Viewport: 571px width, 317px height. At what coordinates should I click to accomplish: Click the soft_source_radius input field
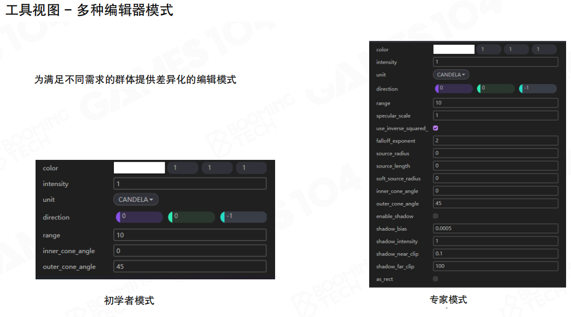tap(496, 178)
